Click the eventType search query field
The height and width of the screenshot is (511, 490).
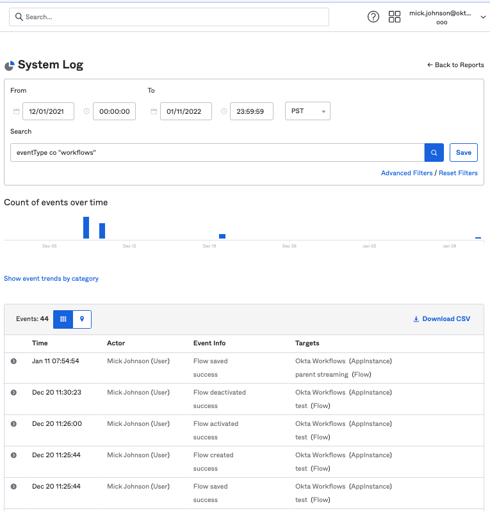[217, 153]
